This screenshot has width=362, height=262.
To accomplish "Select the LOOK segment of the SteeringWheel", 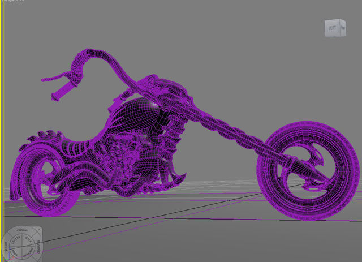I will (x=15, y=252).
